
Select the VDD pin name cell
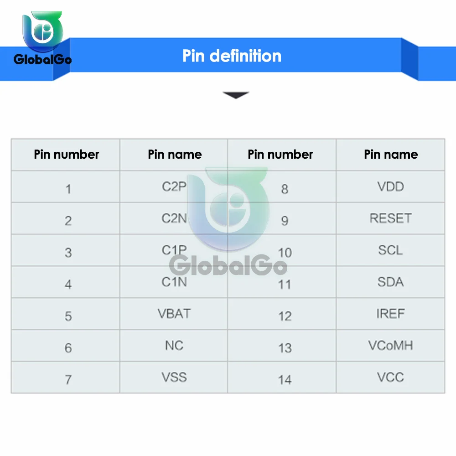coord(391,187)
